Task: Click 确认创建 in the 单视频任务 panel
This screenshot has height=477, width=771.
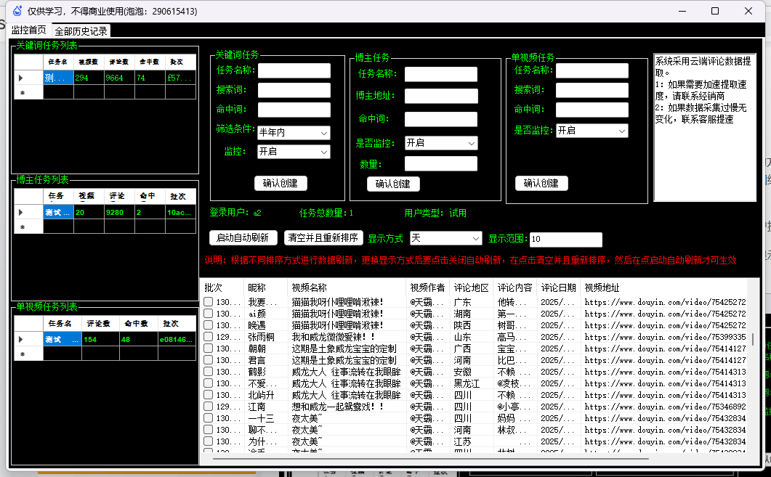Action: 541,183
